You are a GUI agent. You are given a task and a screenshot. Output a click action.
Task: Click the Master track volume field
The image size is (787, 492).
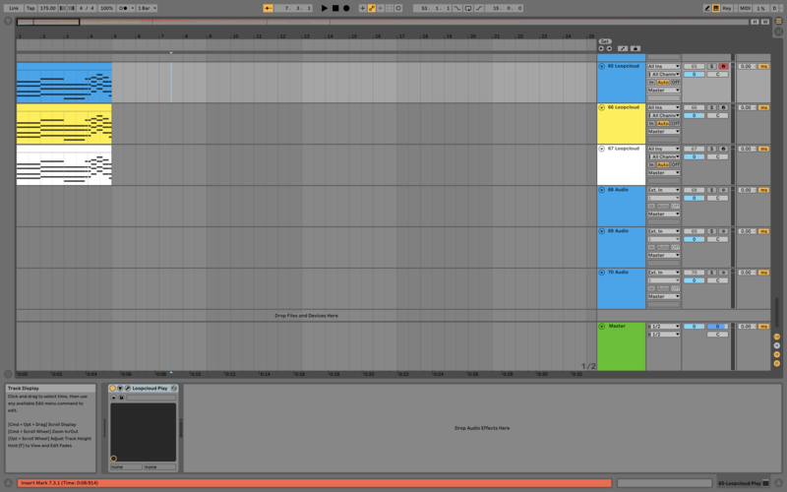click(694, 326)
